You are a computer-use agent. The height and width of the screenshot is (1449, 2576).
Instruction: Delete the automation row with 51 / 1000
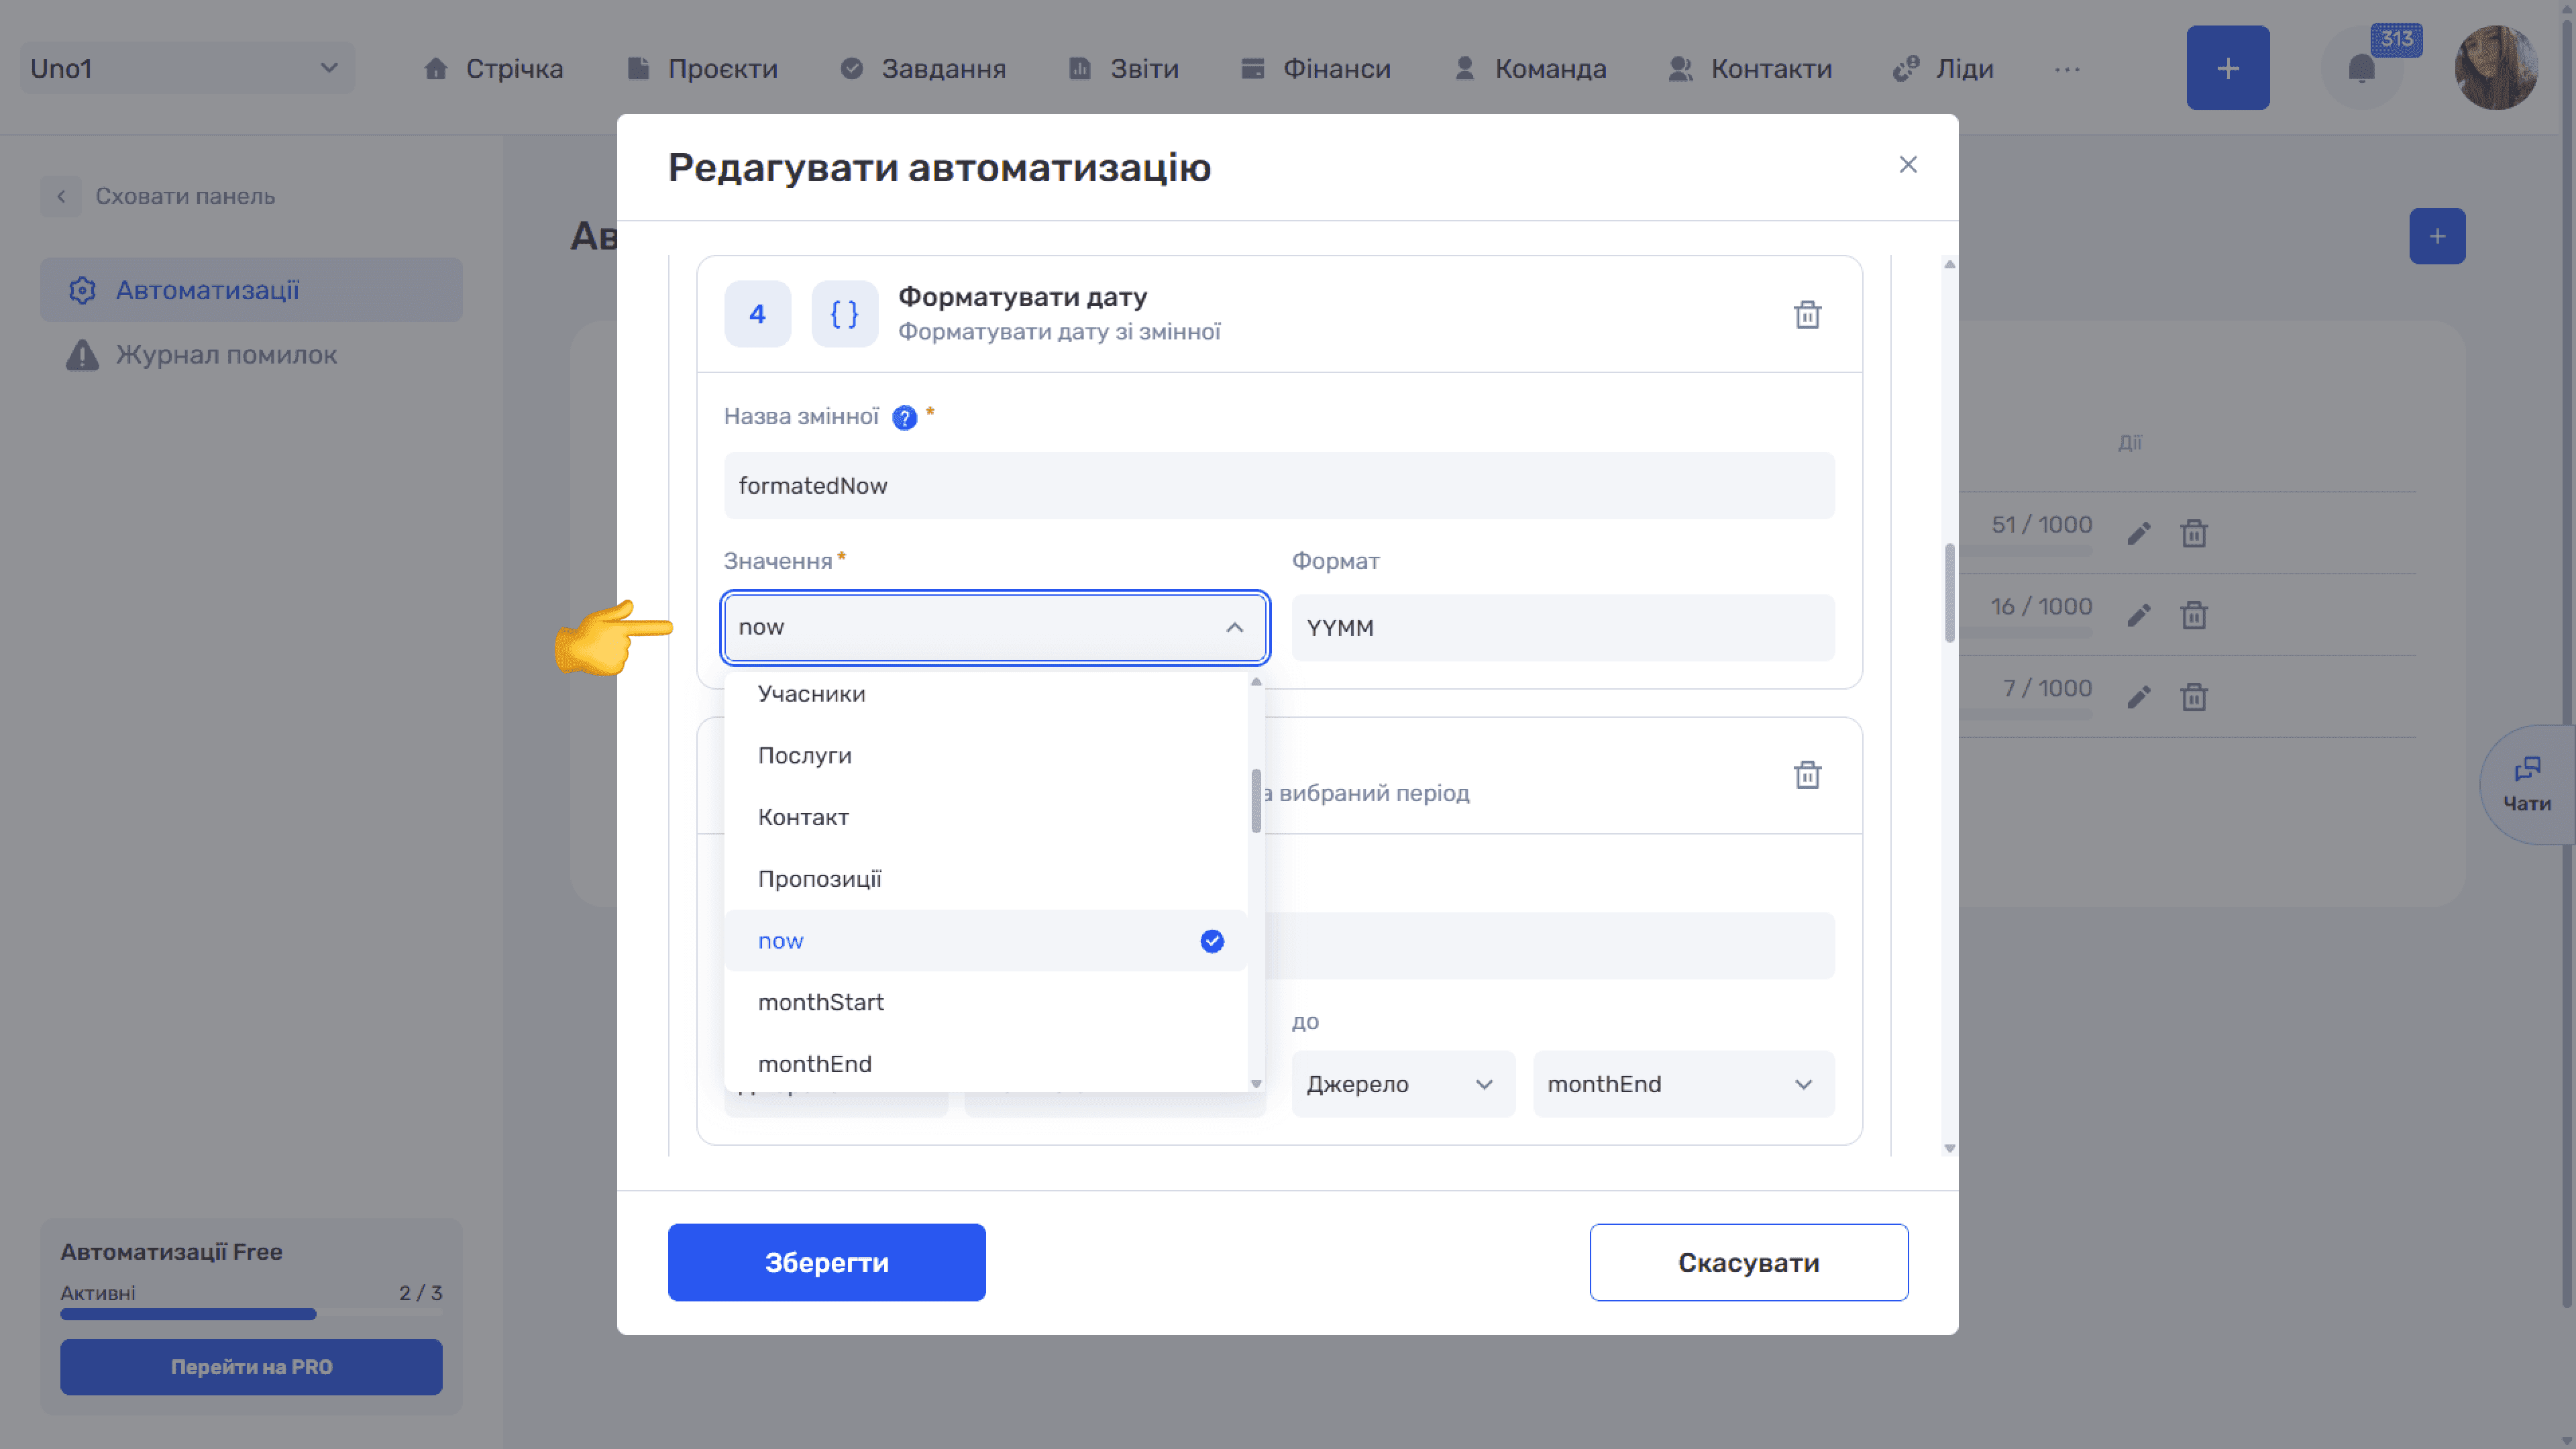tap(2193, 533)
